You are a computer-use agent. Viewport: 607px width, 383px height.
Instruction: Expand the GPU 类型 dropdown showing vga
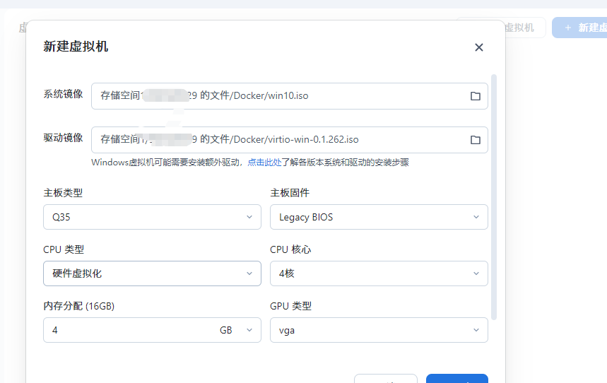coord(378,330)
